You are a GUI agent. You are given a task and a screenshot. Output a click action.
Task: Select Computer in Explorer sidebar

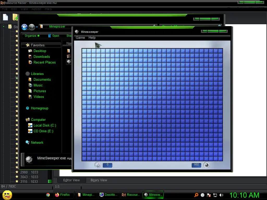click(x=38, y=120)
